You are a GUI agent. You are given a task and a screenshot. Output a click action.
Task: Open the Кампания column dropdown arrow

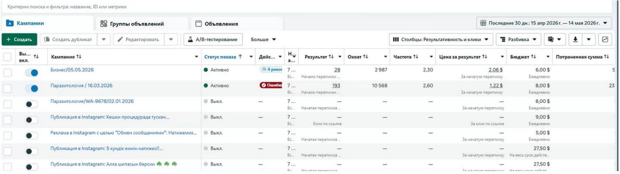[197, 57]
